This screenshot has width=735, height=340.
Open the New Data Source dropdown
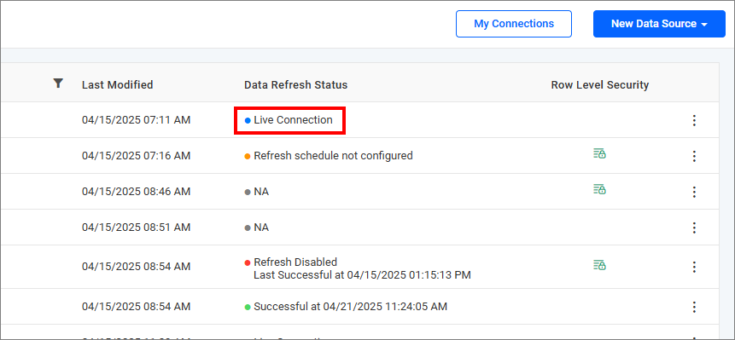[x=659, y=24]
